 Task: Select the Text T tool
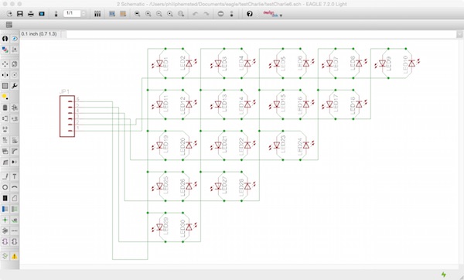coord(14,176)
